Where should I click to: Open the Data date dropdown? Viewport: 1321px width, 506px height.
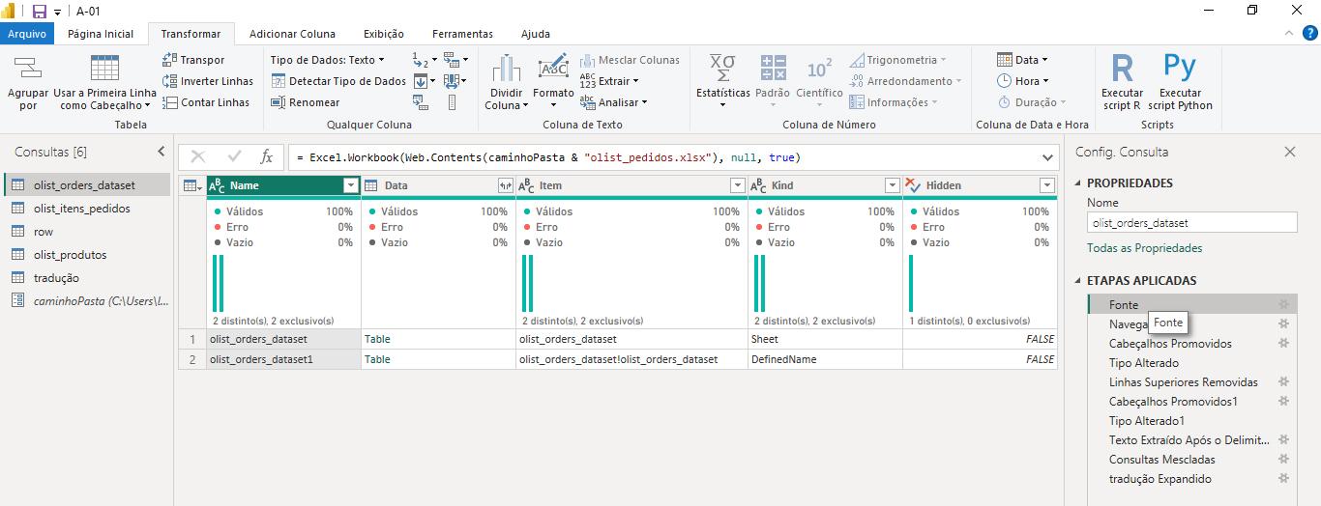1022,60
